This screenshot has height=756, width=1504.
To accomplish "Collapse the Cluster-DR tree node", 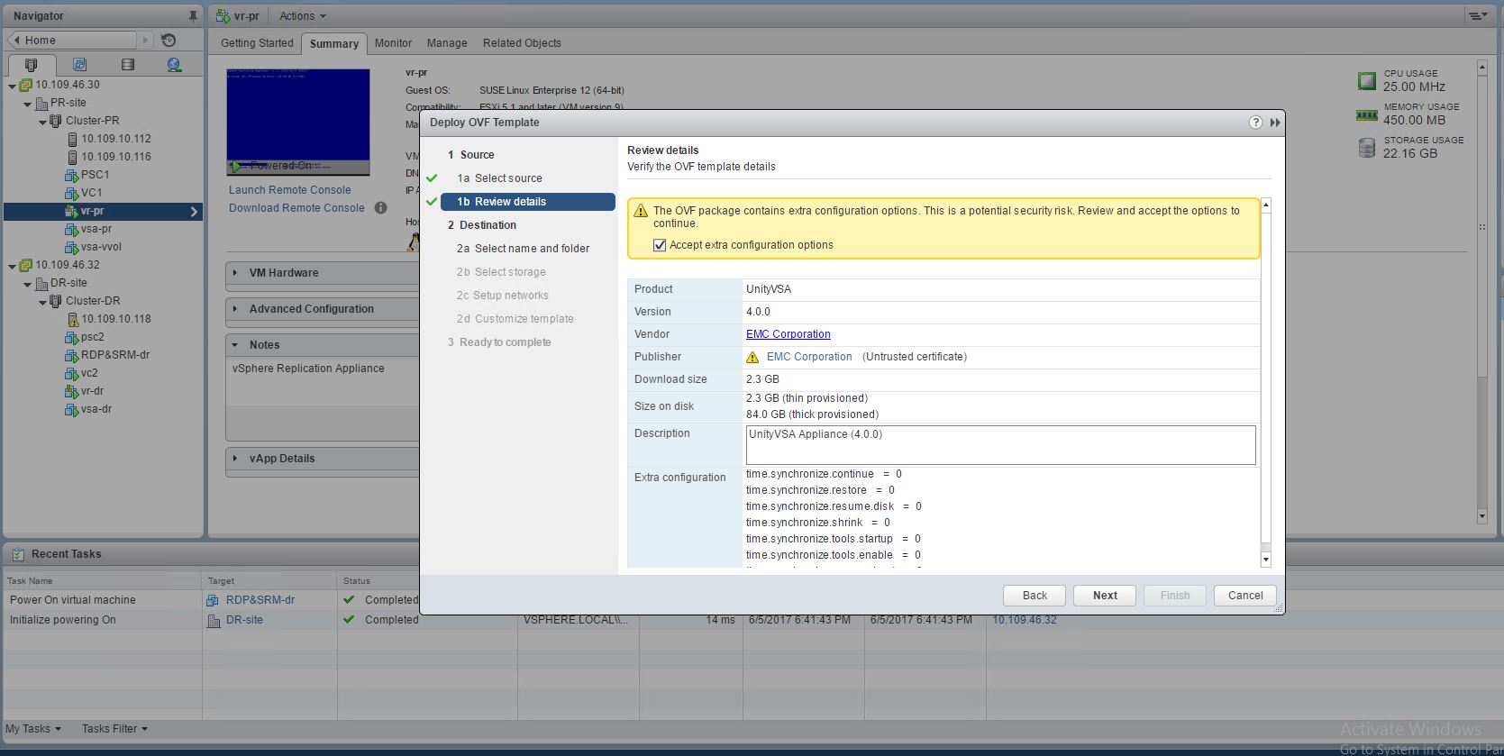I will pyautogui.click(x=42, y=302).
